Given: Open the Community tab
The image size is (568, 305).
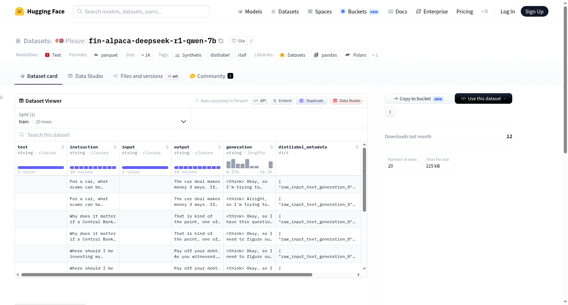Looking at the screenshot, I should (x=211, y=76).
